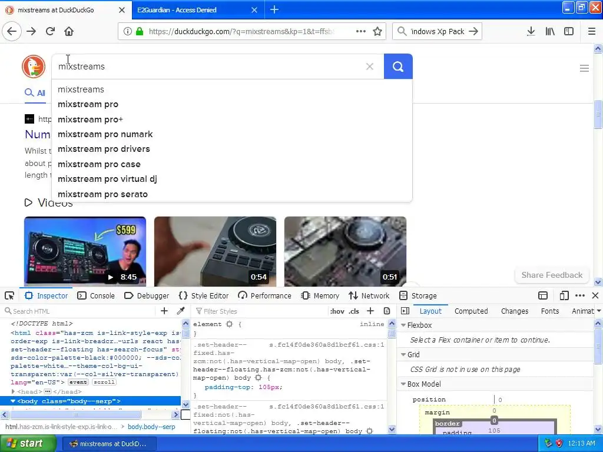Expand the head element node

coord(13,391)
